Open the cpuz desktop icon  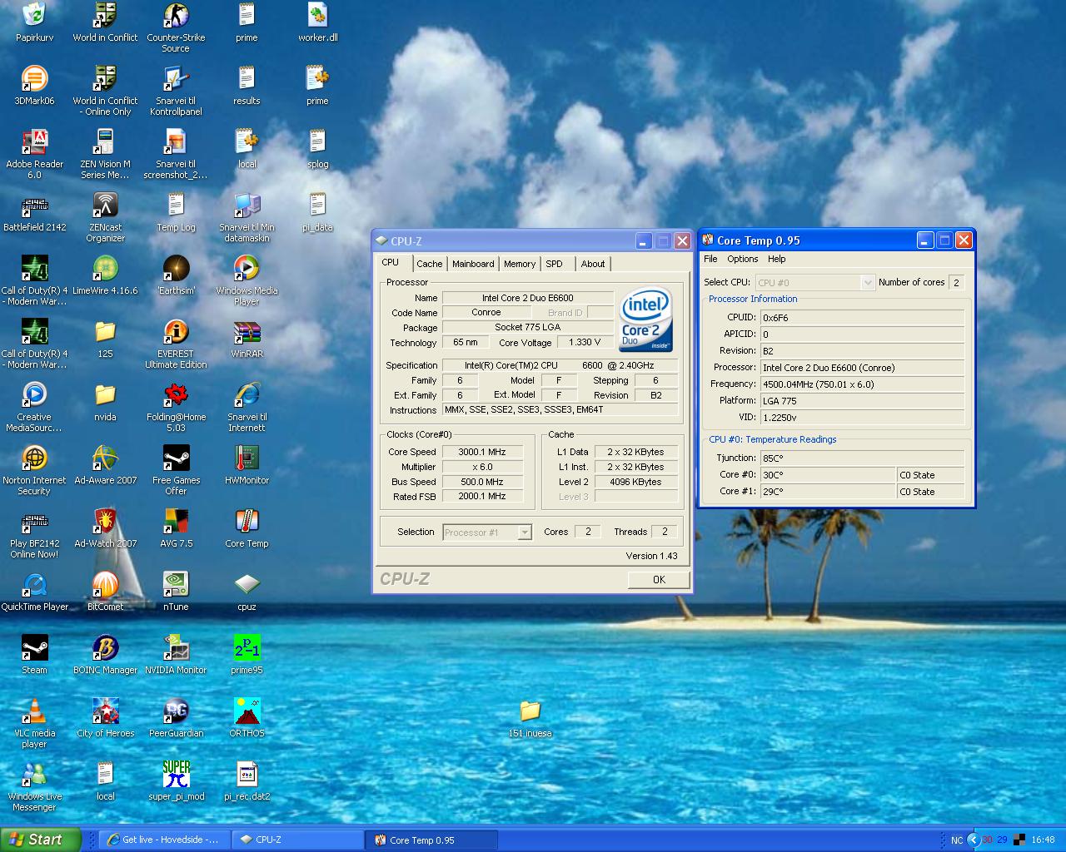point(247,584)
